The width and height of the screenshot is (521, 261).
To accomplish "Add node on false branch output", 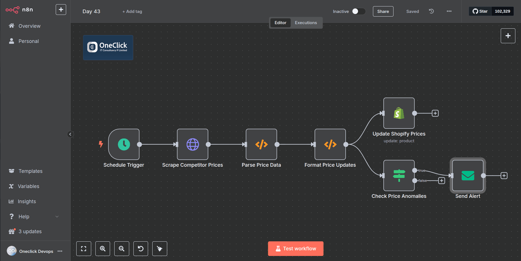I will 442,181.
